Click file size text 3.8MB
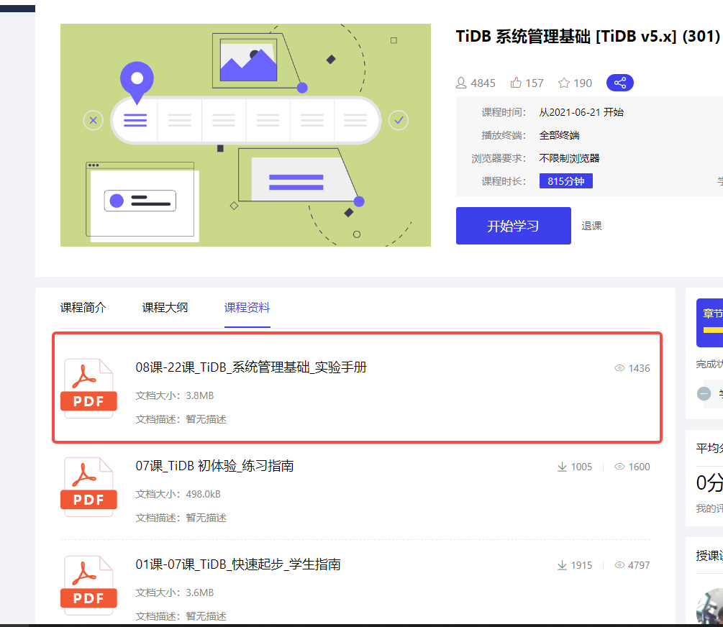 coord(200,395)
